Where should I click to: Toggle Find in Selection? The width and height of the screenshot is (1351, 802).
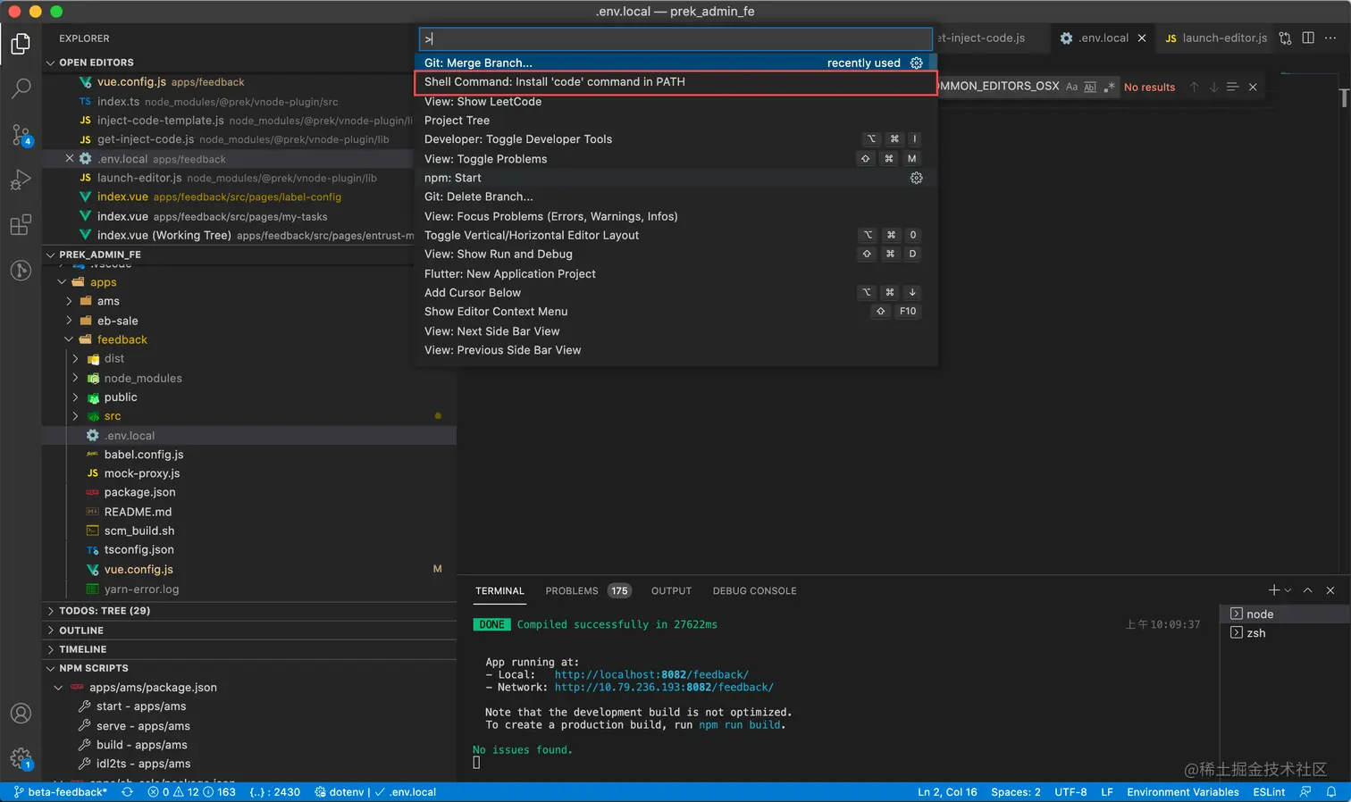1233,87
